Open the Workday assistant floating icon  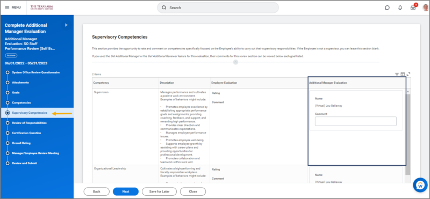[420, 185]
